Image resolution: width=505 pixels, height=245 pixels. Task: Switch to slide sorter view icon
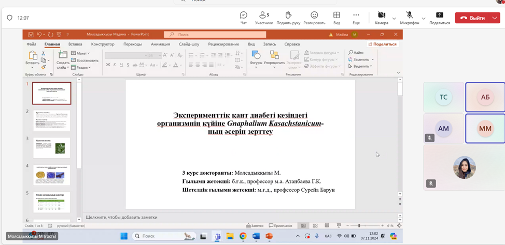pyautogui.click(x=315, y=226)
